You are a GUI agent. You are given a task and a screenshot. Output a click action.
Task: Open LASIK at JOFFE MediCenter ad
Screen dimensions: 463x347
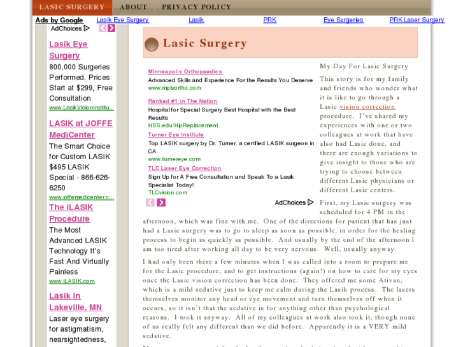pos(81,129)
